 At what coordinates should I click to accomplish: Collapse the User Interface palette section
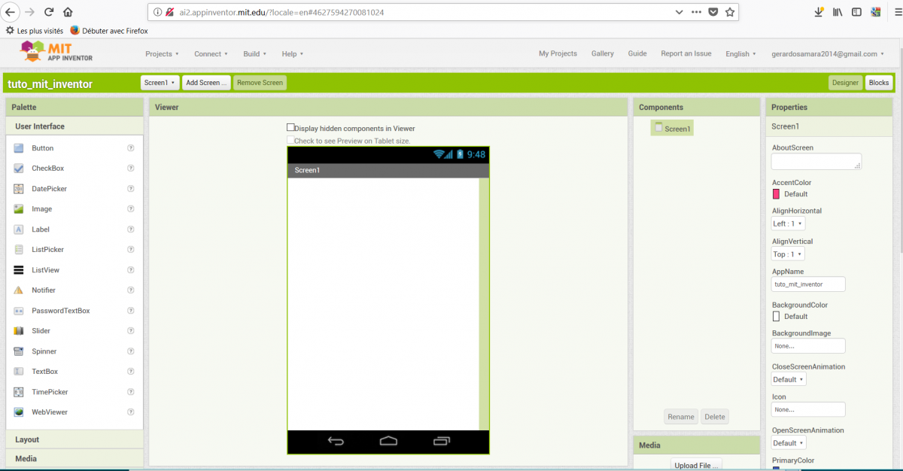[x=74, y=126]
